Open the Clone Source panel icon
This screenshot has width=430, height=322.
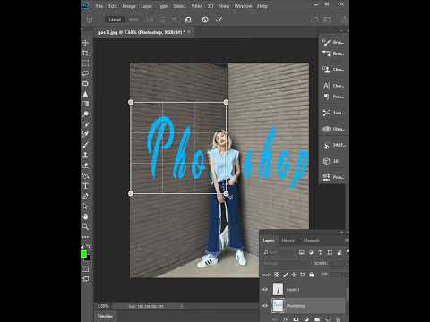(326, 70)
